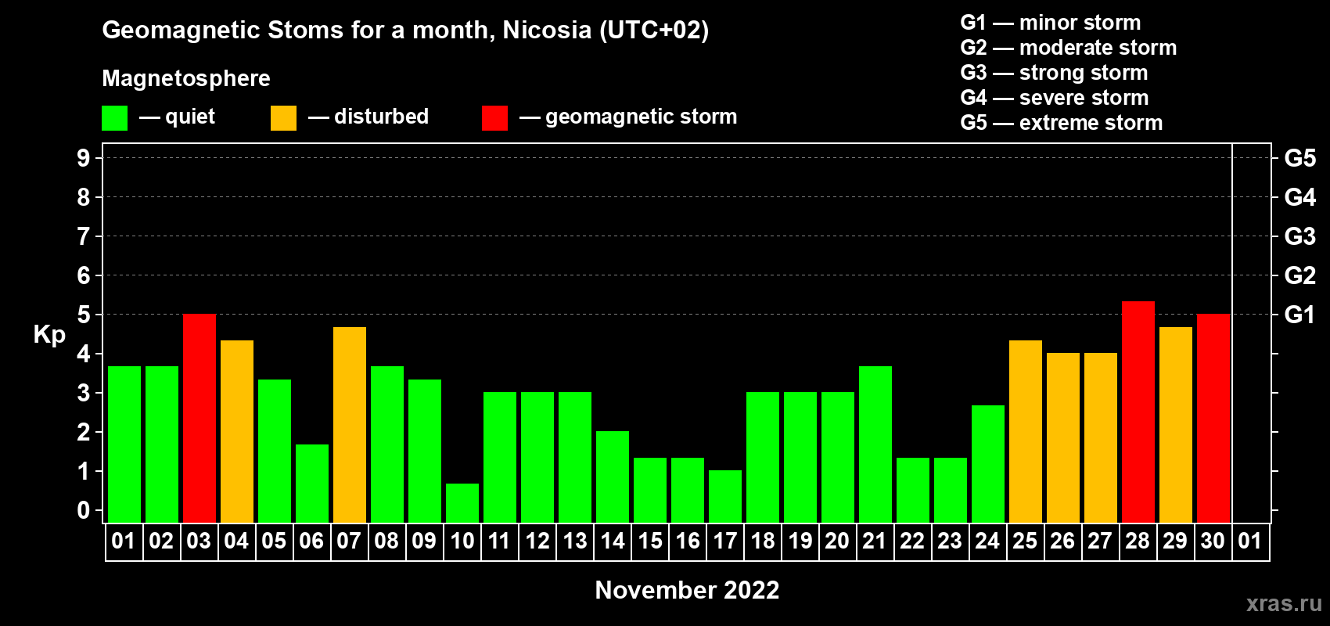Click Kp value 0 on left axis
Image resolution: width=1330 pixels, height=626 pixels.
click(x=84, y=510)
